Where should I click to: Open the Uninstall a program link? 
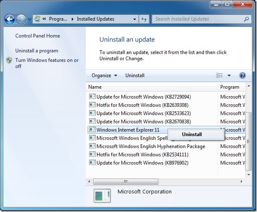37,51
